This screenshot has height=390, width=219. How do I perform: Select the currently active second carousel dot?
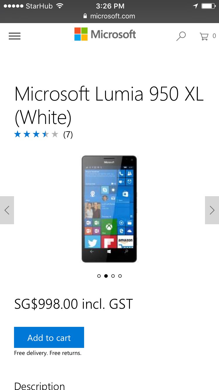pyautogui.click(x=106, y=276)
